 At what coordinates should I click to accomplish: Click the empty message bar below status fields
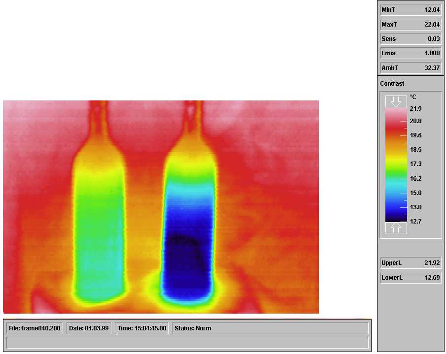click(x=187, y=343)
